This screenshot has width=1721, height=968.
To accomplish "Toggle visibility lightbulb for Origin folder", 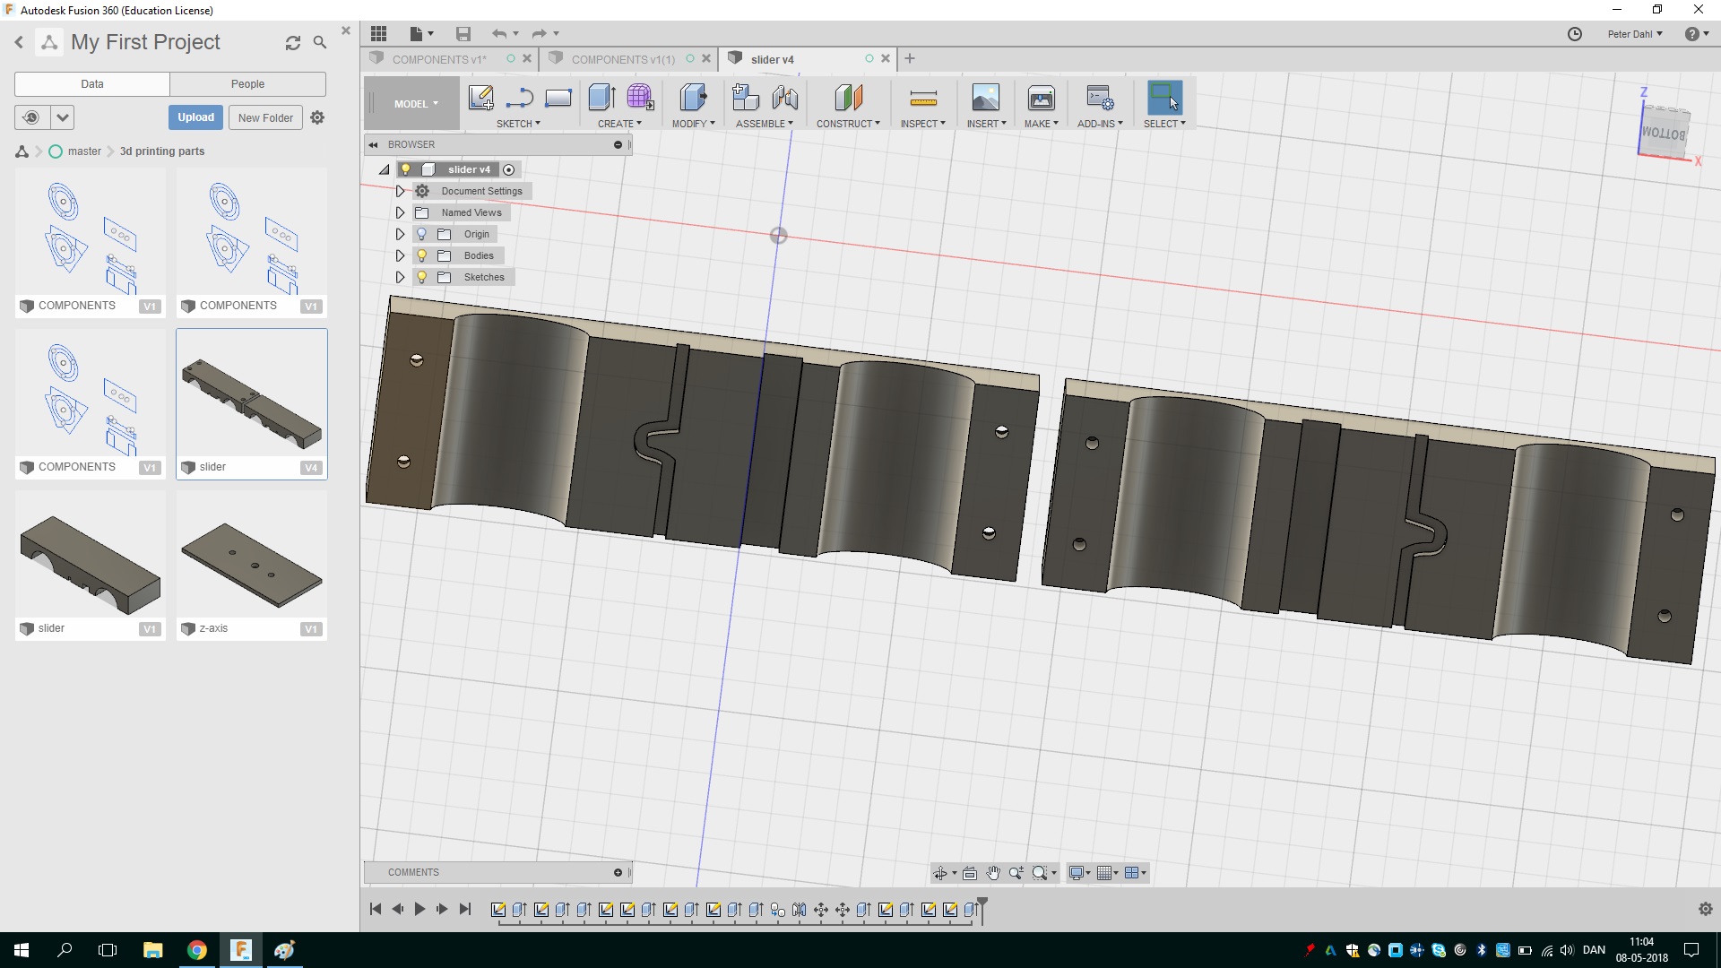I will tap(421, 234).
